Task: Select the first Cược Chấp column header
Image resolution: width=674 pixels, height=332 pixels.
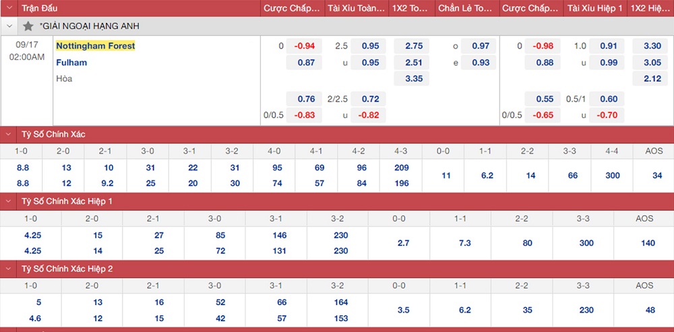Action: (x=293, y=8)
